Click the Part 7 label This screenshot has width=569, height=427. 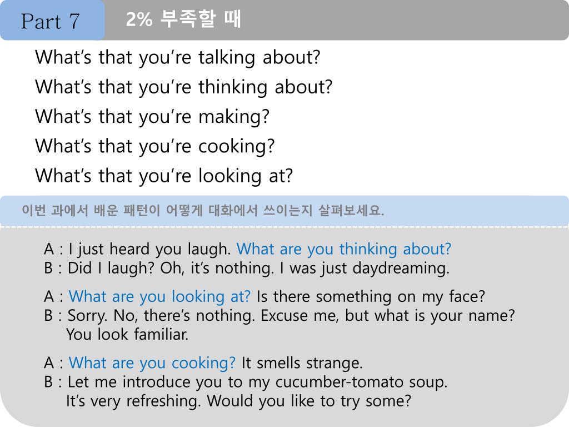(51, 21)
